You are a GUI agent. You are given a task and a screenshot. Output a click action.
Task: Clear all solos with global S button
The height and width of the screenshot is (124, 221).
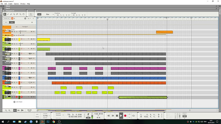click(x=14, y=18)
